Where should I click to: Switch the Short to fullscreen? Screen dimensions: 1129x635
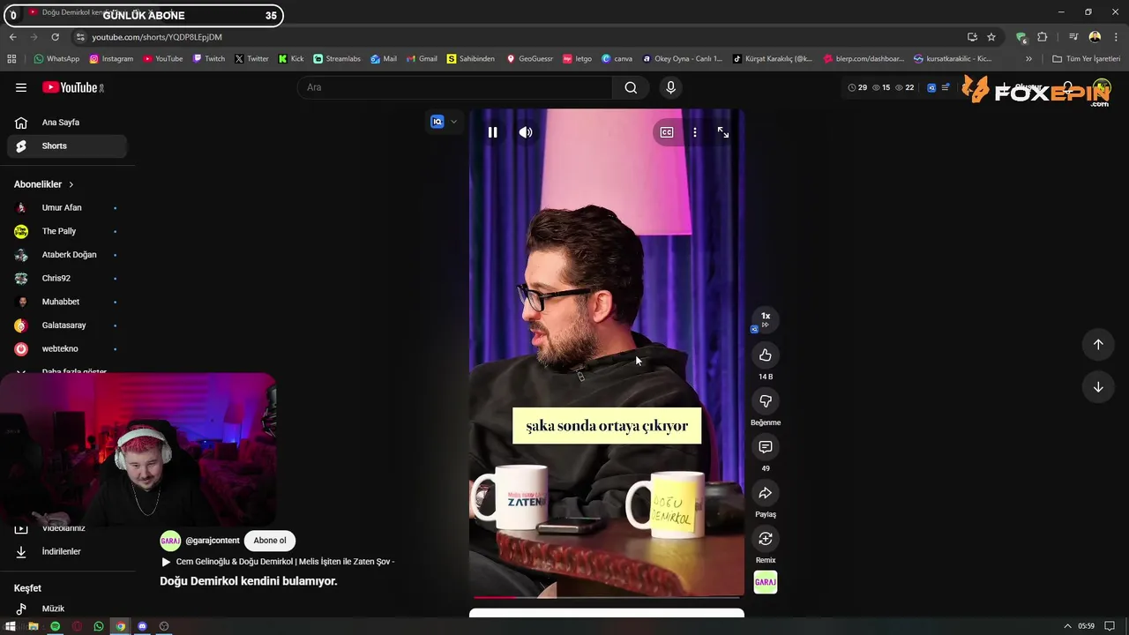(723, 132)
